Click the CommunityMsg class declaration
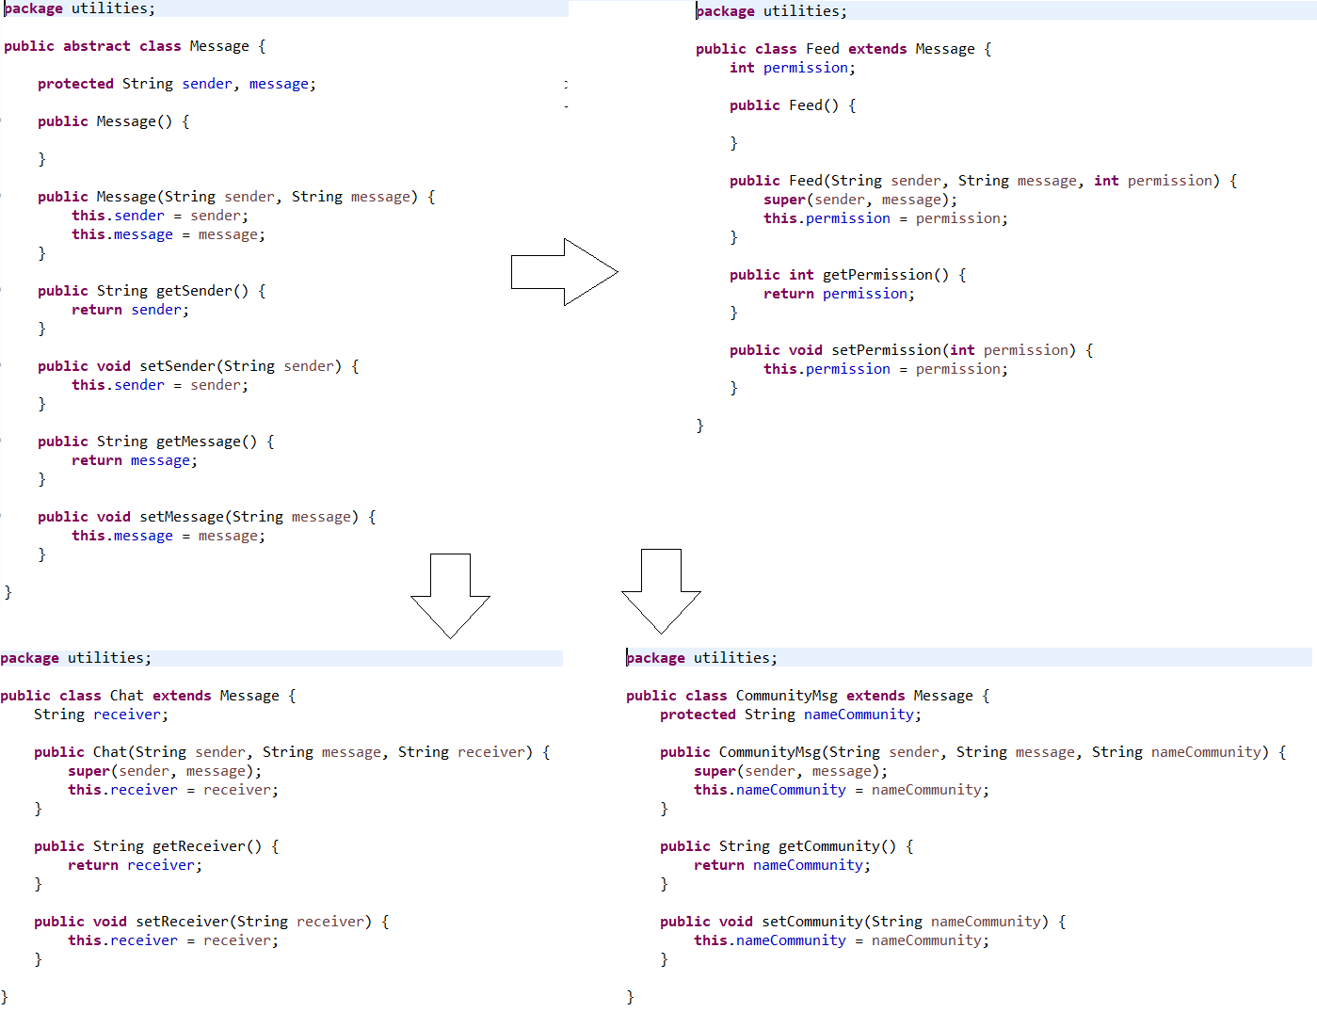This screenshot has height=1012, width=1317. [788, 695]
